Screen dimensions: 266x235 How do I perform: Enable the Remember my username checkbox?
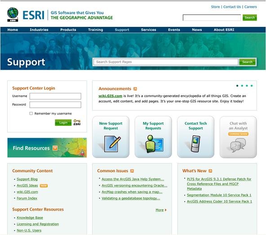click(x=31, y=113)
